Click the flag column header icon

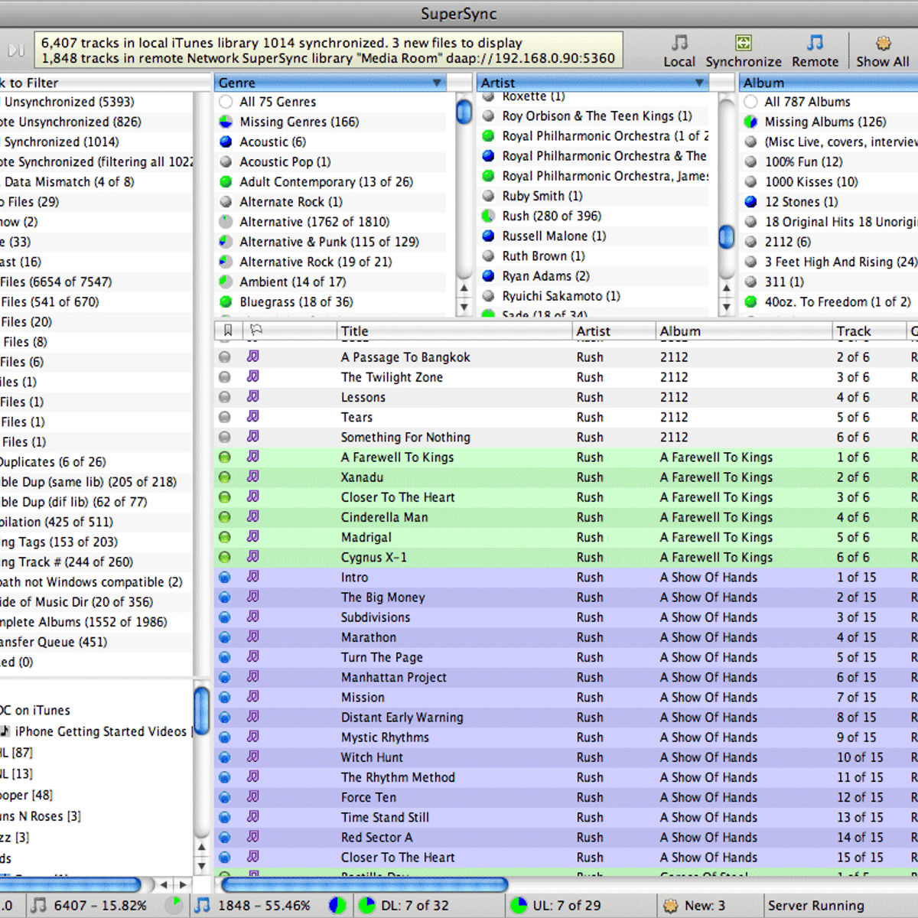[256, 330]
